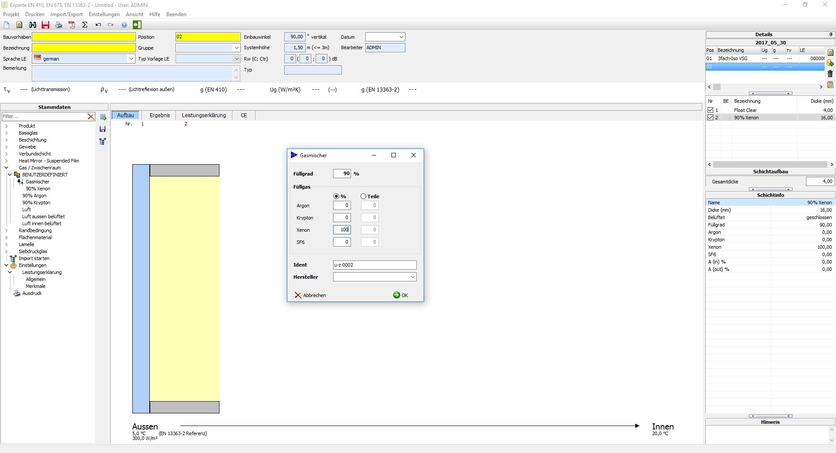The width and height of the screenshot is (836, 453).
Task: Expand the Basisglas tree node
Action: coord(6,133)
